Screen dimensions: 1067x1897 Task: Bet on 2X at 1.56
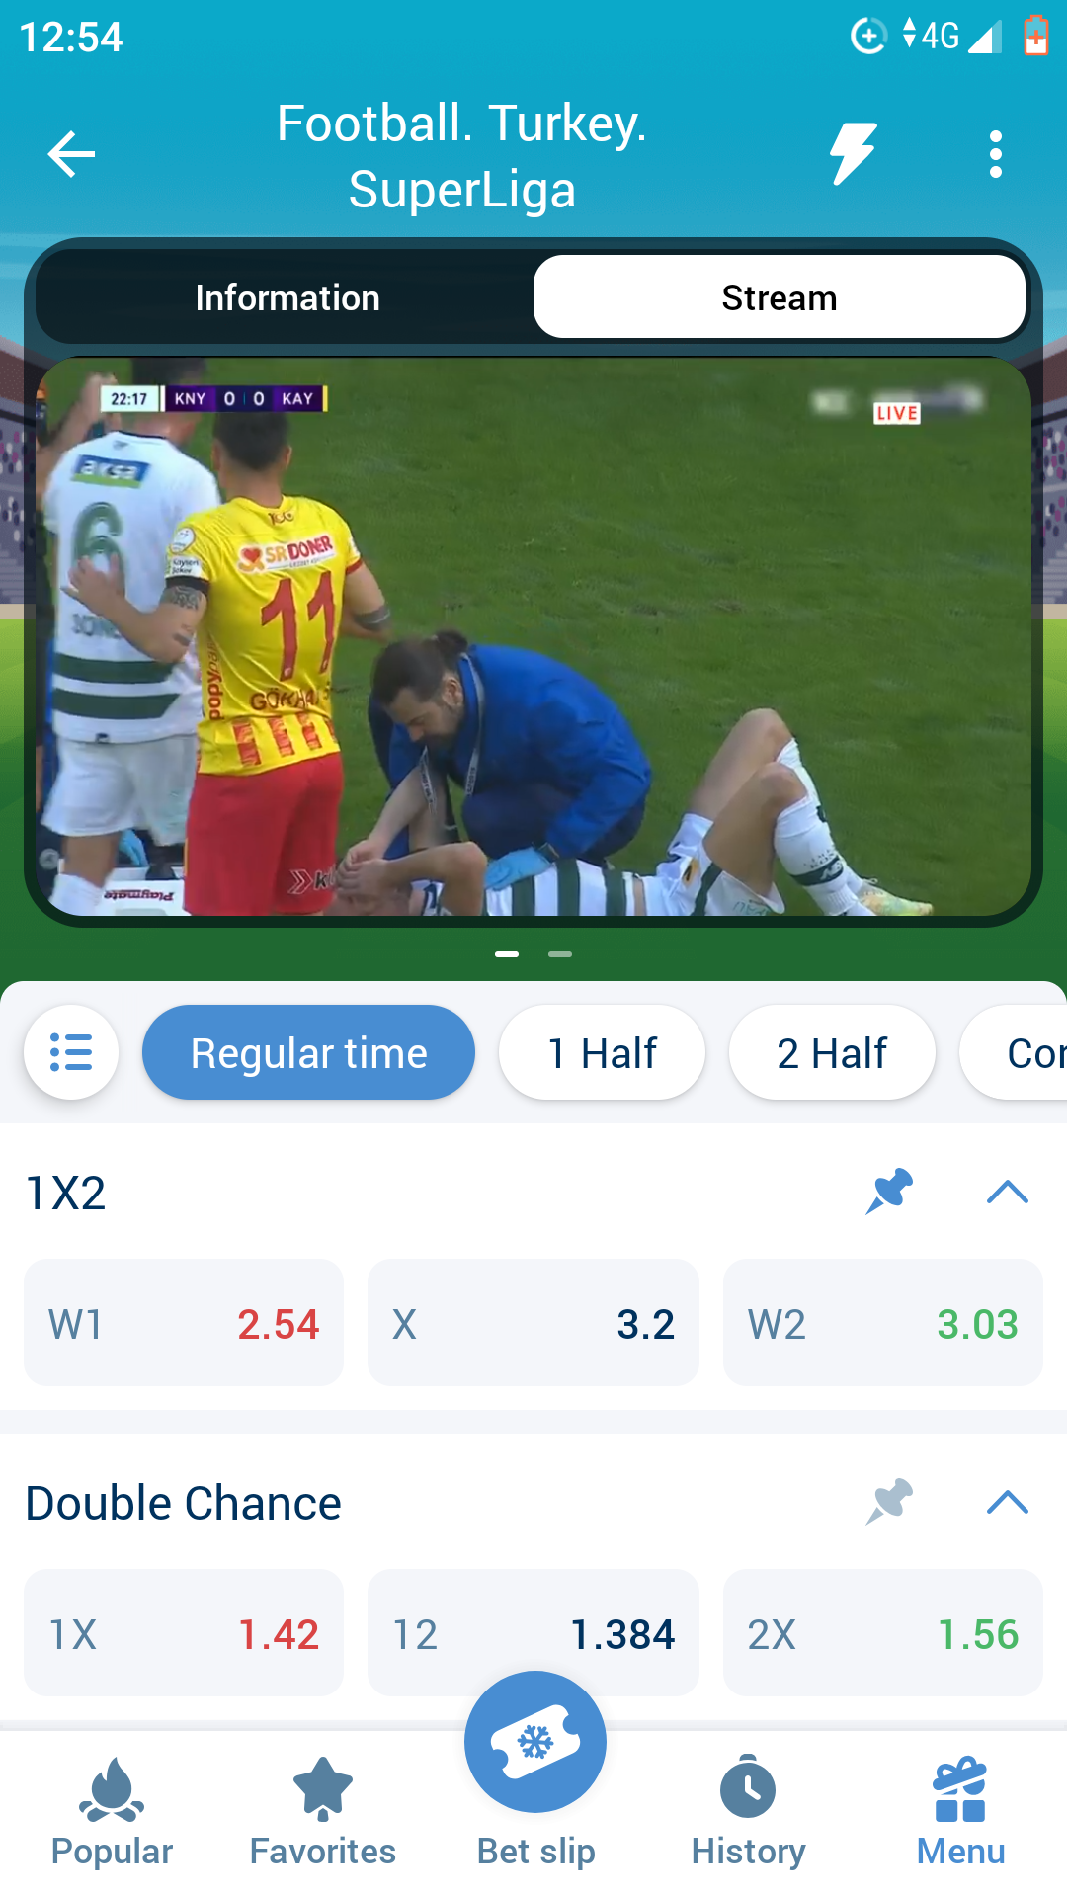coord(883,1633)
